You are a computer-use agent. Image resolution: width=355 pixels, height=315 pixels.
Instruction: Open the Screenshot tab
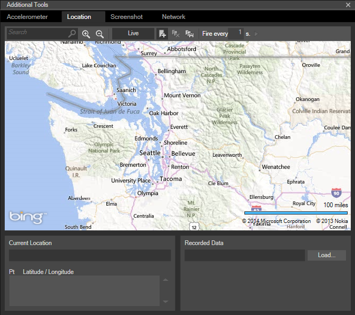[126, 17]
